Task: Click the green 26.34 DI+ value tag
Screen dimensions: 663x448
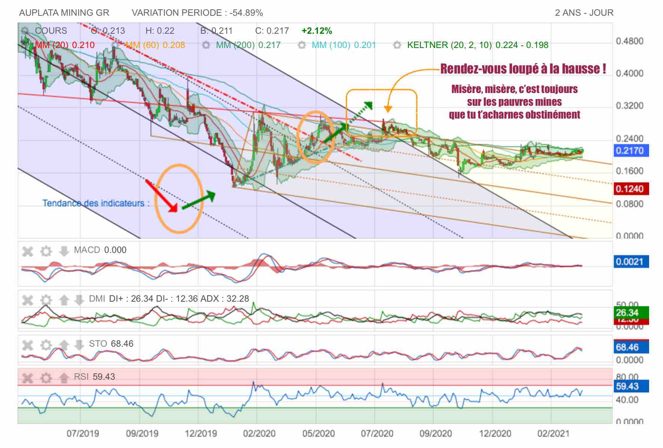Action: (631, 313)
